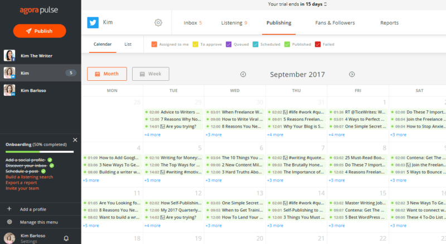Viewport: 446px width, 244px height.
Task: Open 'How to Write Viral' 09:00 post
Action: point(235,119)
